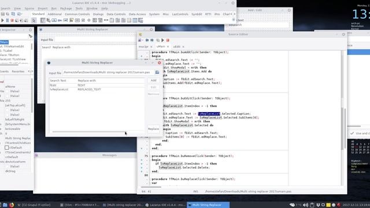Click the clipboard icon in the system tray
Image resolution: width=370 pixels, height=208 pixels.
[312, 205]
